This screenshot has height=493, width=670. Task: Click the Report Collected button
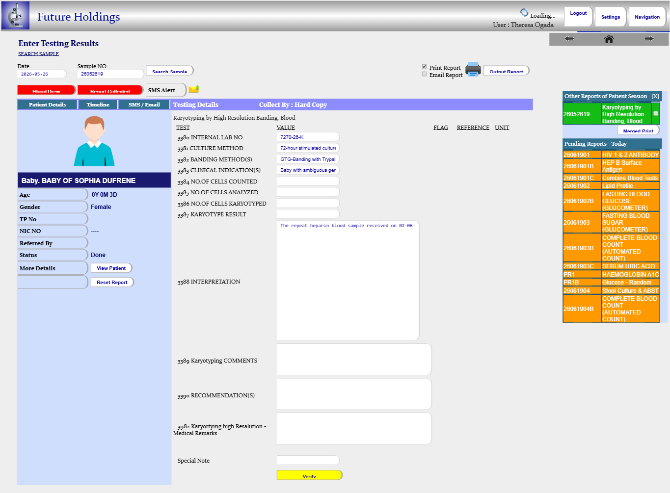(x=110, y=90)
